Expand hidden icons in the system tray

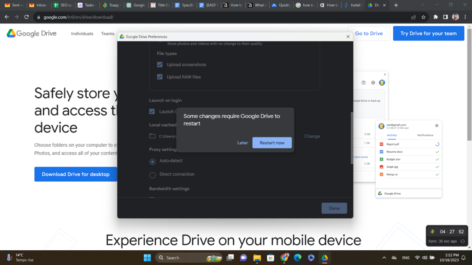pyautogui.click(x=384, y=258)
